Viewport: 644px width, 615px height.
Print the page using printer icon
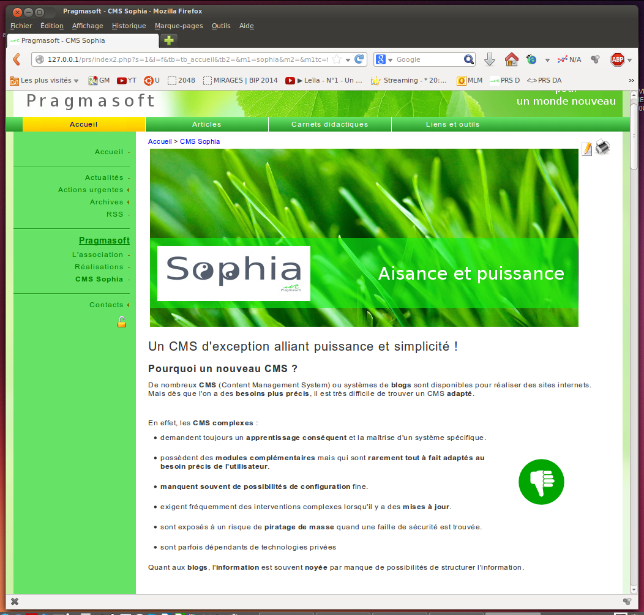click(x=602, y=147)
